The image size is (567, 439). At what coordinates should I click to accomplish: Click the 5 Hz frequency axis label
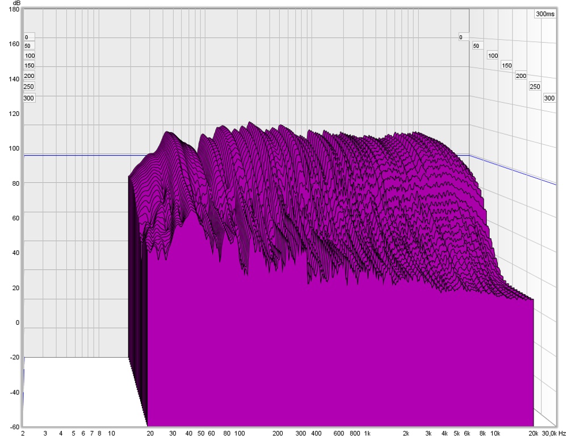click(x=73, y=433)
